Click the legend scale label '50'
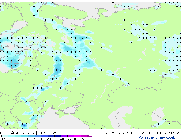Screen dimensions: 181x140 pyautogui.click(x=88, y=139)
